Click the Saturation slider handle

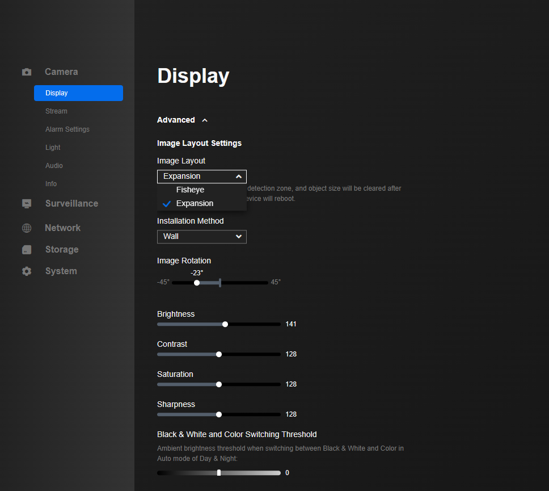[219, 384]
